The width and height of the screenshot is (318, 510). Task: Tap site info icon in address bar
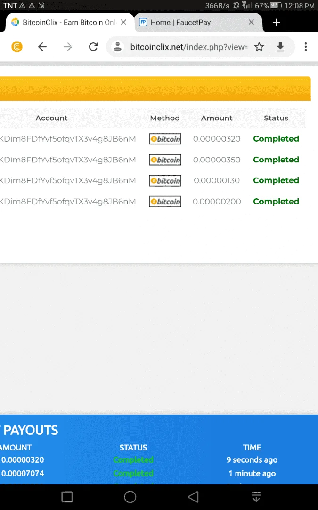[x=118, y=47]
